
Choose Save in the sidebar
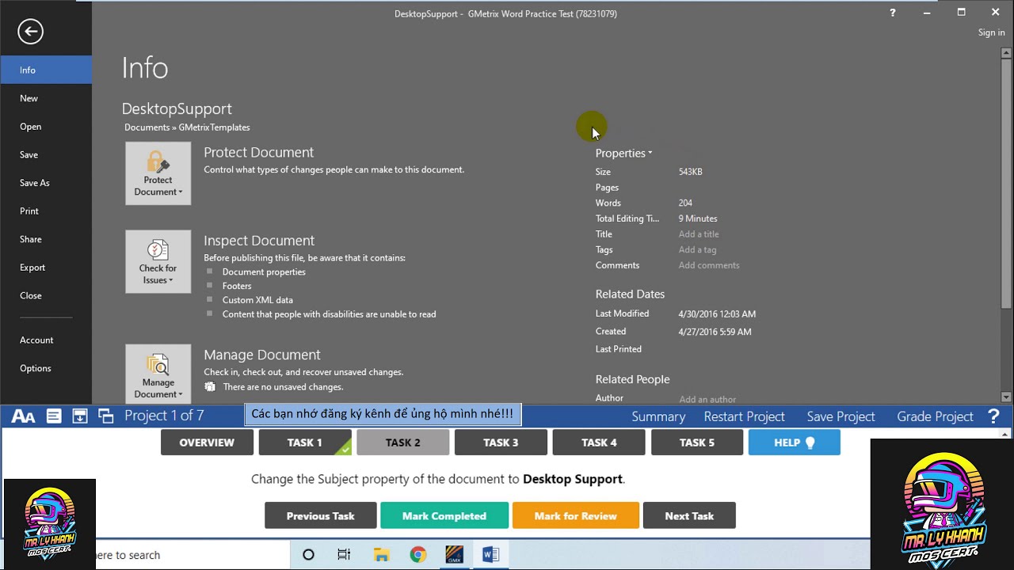(46, 154)
